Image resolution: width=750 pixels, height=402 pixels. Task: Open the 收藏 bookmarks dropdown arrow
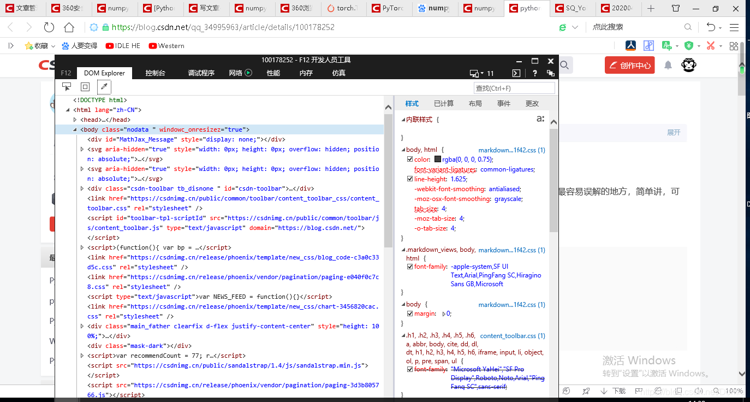[x=52, y=46]
